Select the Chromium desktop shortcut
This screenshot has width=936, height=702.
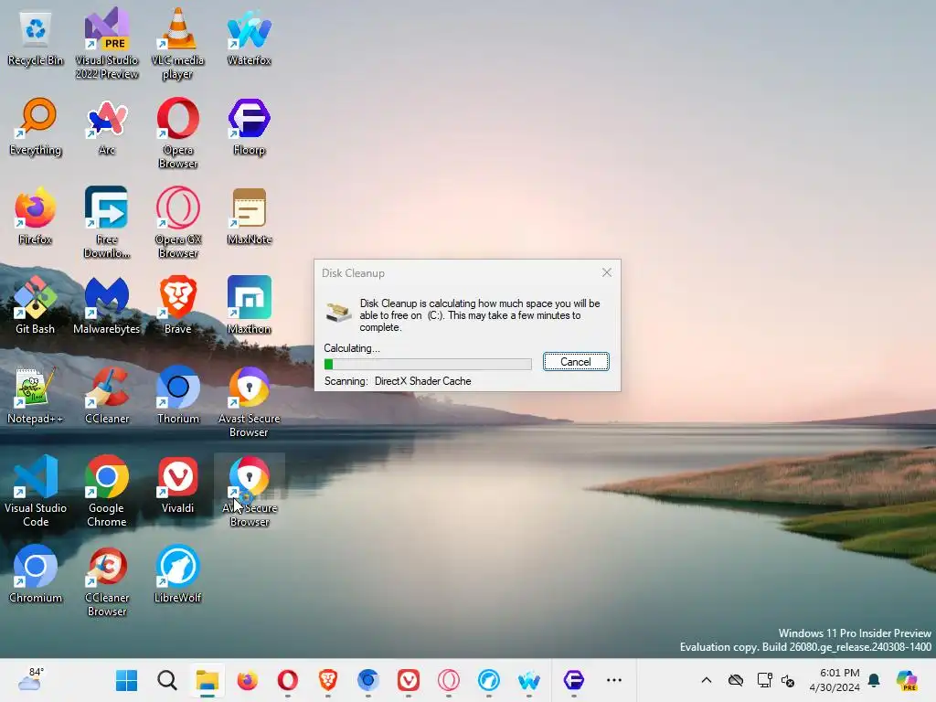(36, 576)
